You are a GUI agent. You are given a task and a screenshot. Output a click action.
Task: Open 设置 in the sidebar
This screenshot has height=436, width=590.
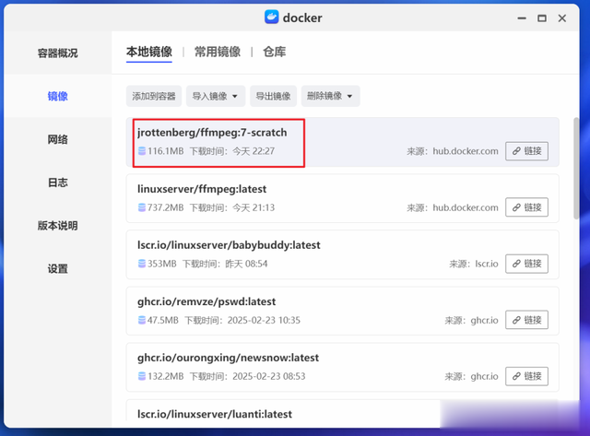point(57,268)
